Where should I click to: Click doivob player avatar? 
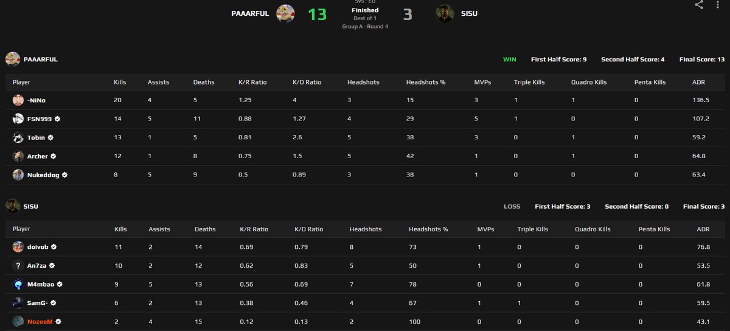[x=18, y=247]
